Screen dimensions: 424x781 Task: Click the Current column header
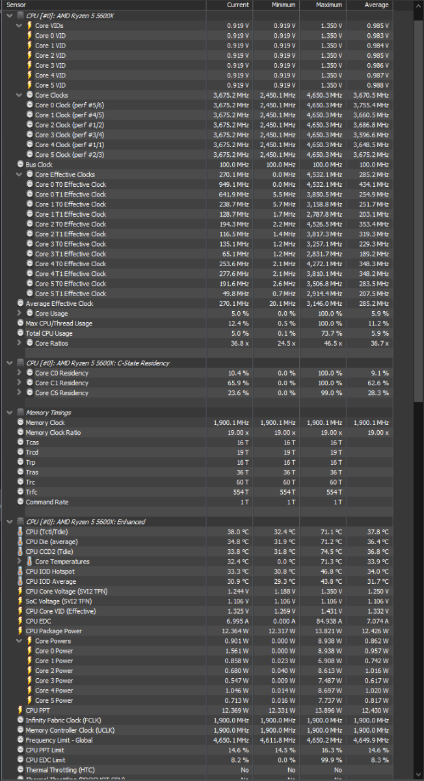(x=229, y=5)
